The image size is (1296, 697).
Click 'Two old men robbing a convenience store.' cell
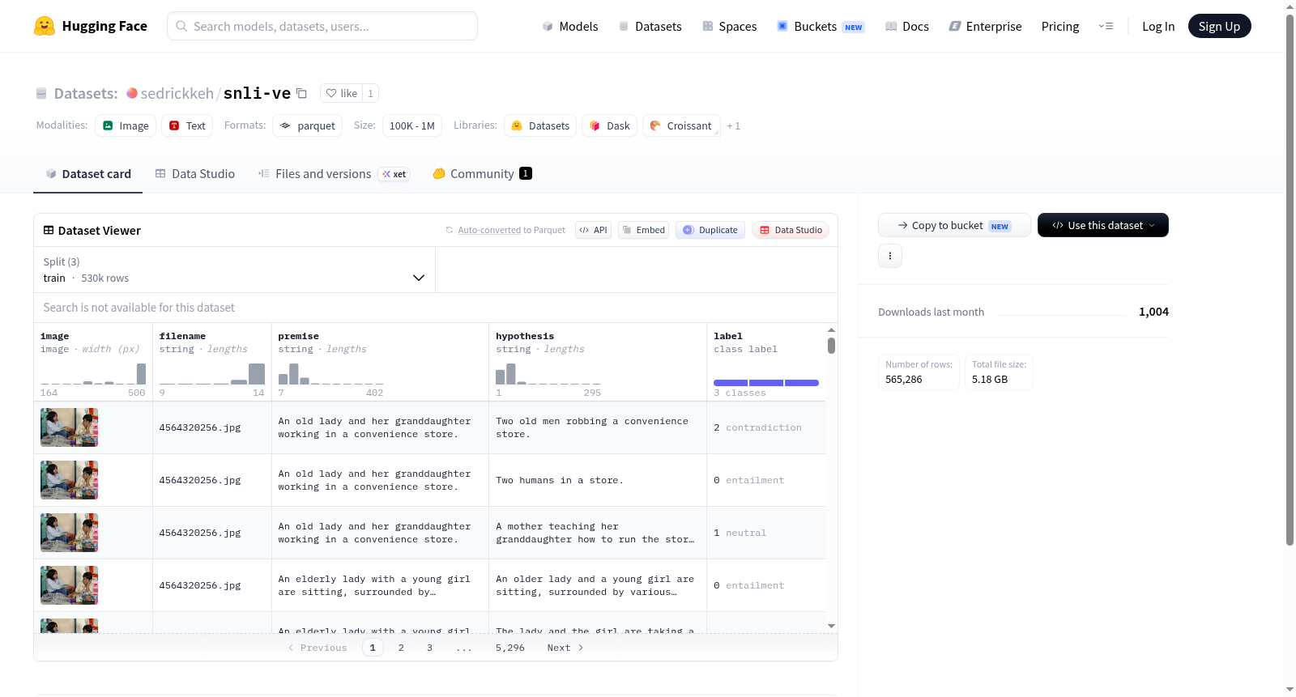[x=598, y=427]
